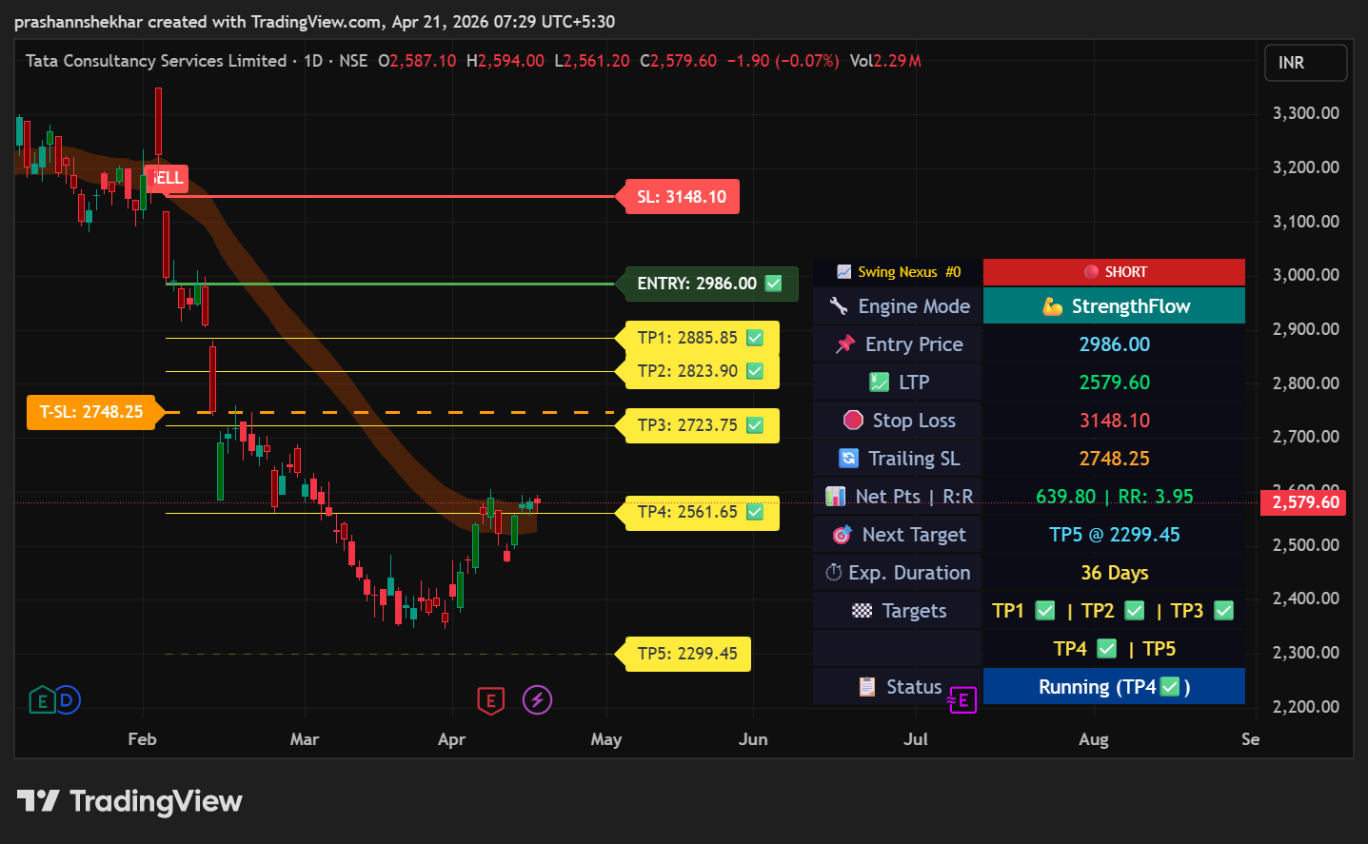The image size is (1368, 844).
Task: Click the red stop sign Stop Loss icon
Action: (853, 420)
